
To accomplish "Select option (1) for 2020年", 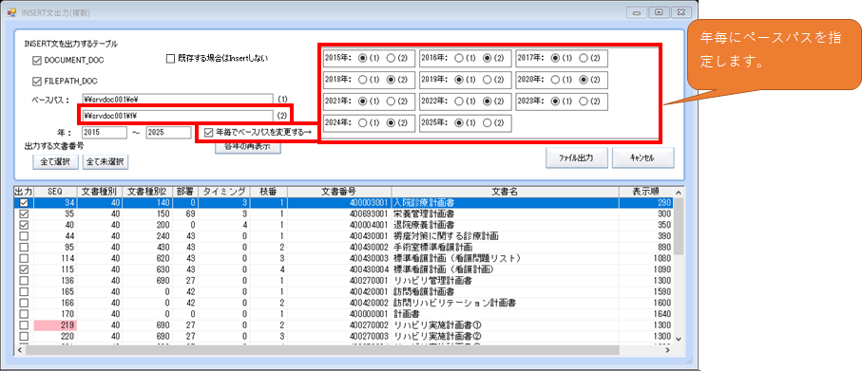I will 555,80.
